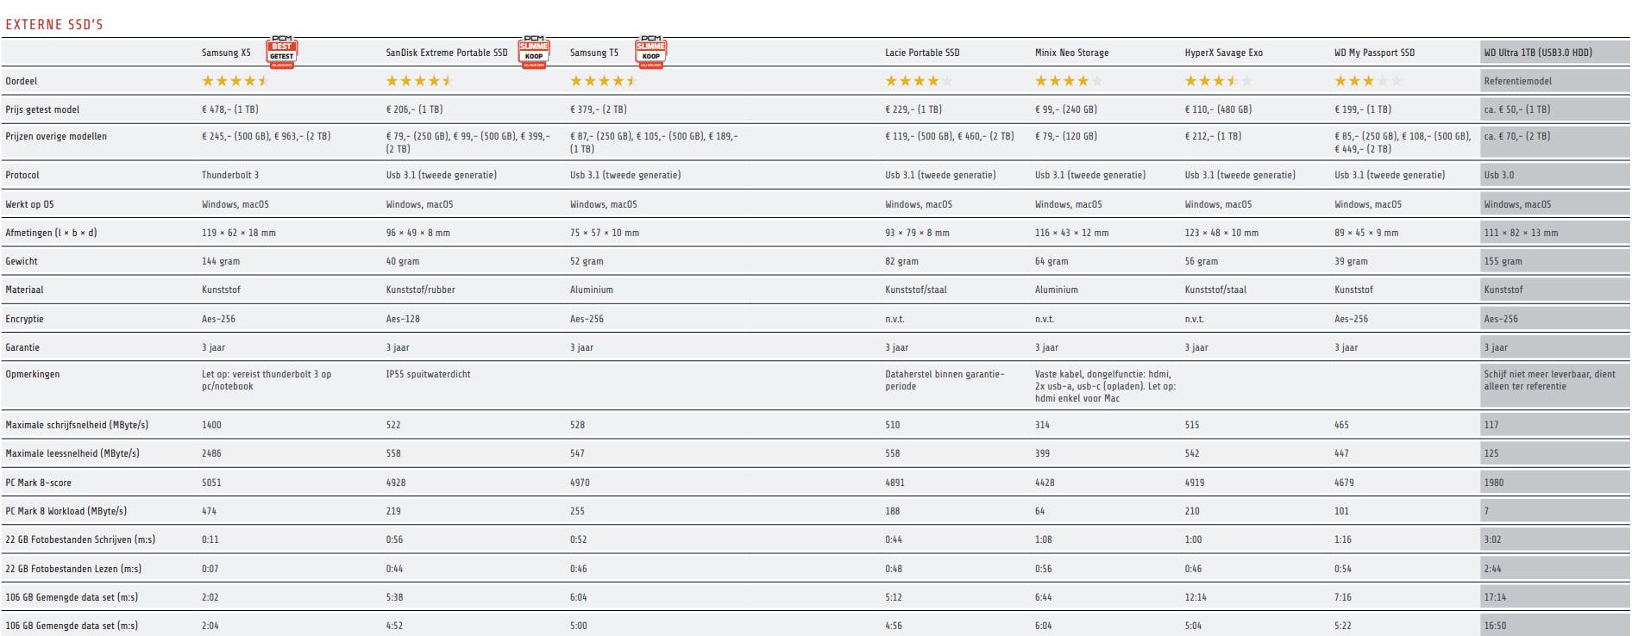Screen dimensions: 1632x636
Task: Click the Thunderbolt 3 protocol cell
Action: click(x=230, y=175)
